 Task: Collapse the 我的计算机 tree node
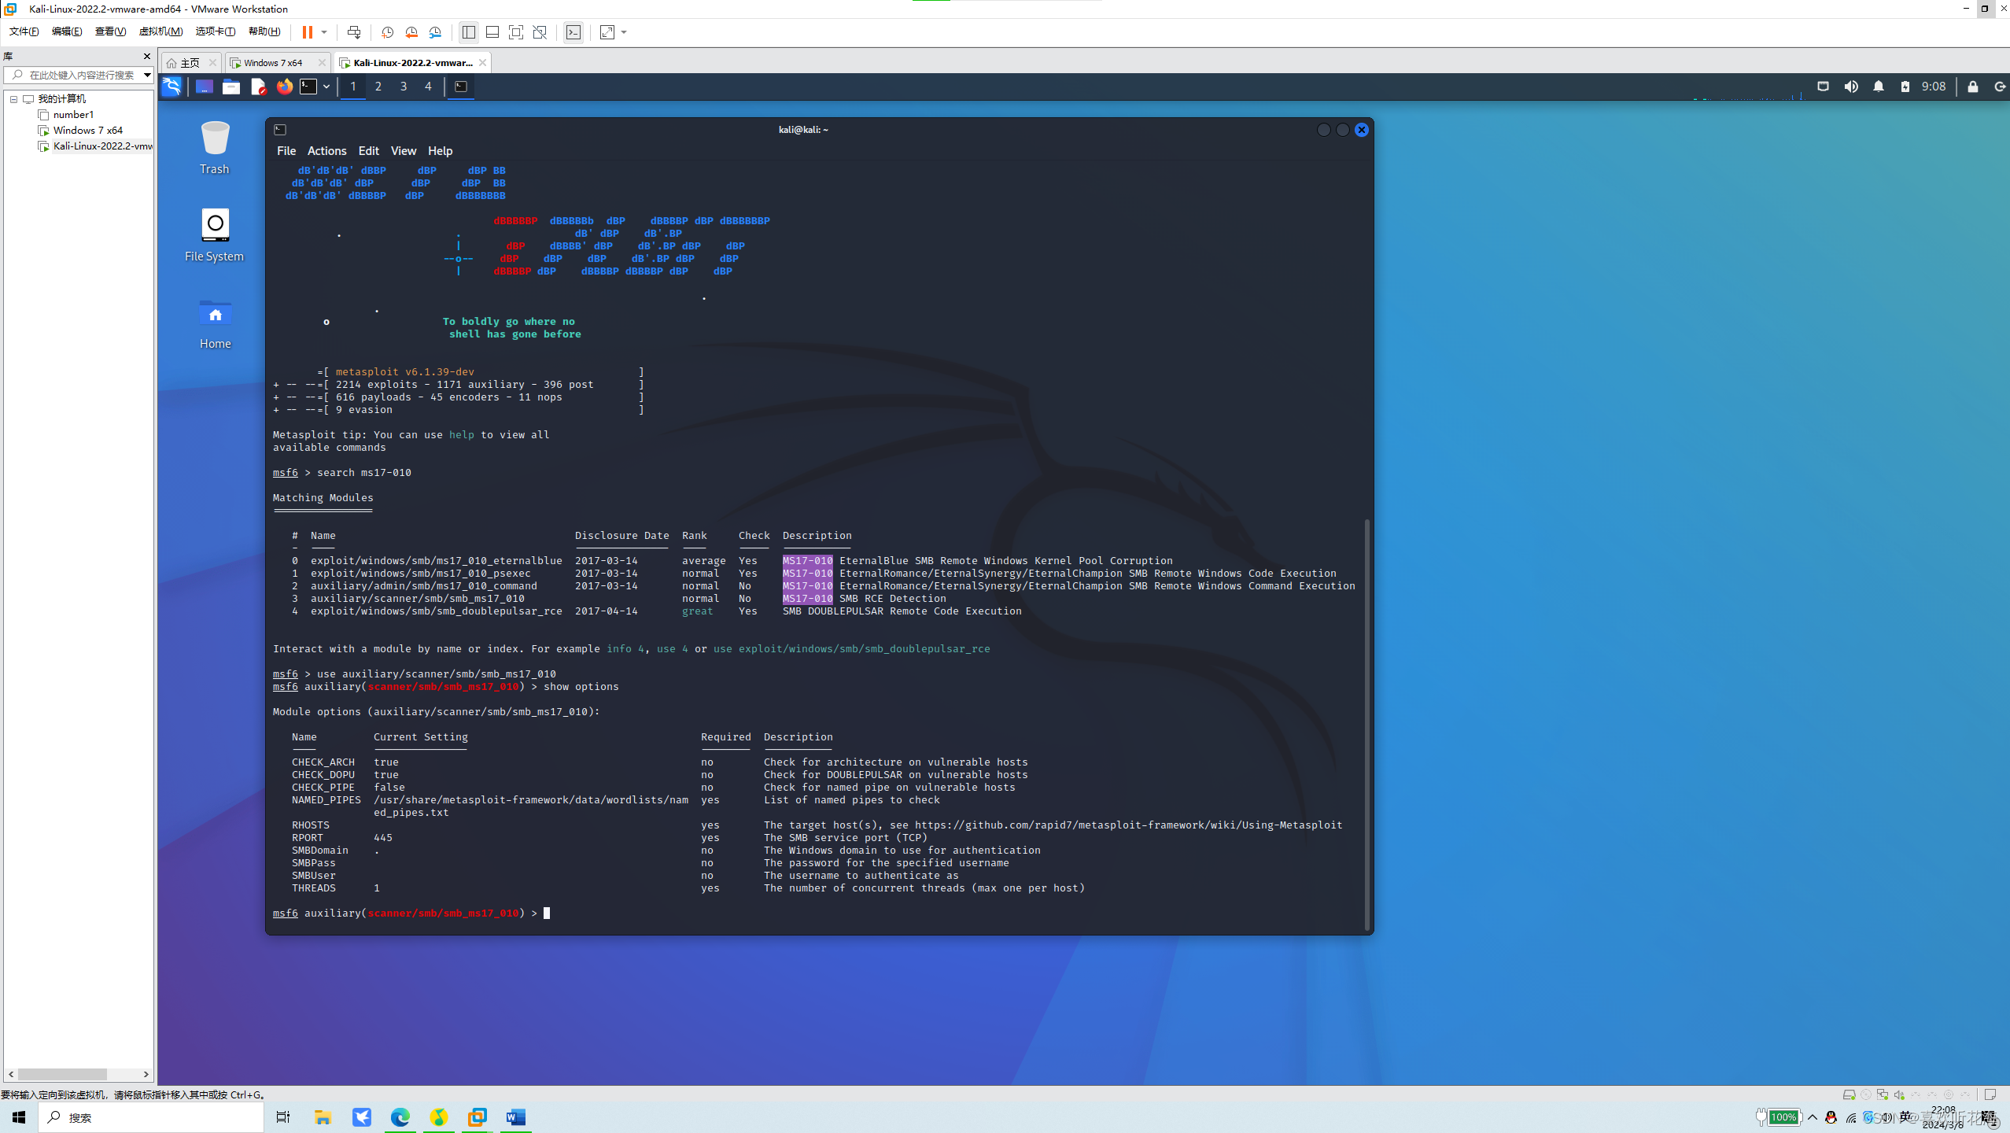tap(13, 99)
